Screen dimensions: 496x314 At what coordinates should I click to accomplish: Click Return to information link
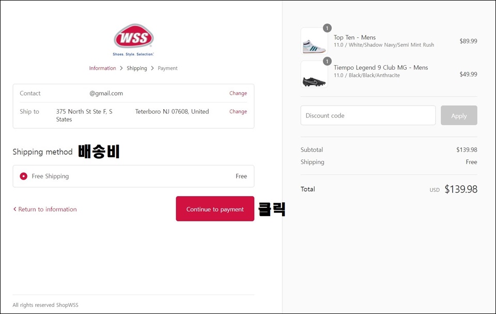pyautogui.click(x=45, y=209)
